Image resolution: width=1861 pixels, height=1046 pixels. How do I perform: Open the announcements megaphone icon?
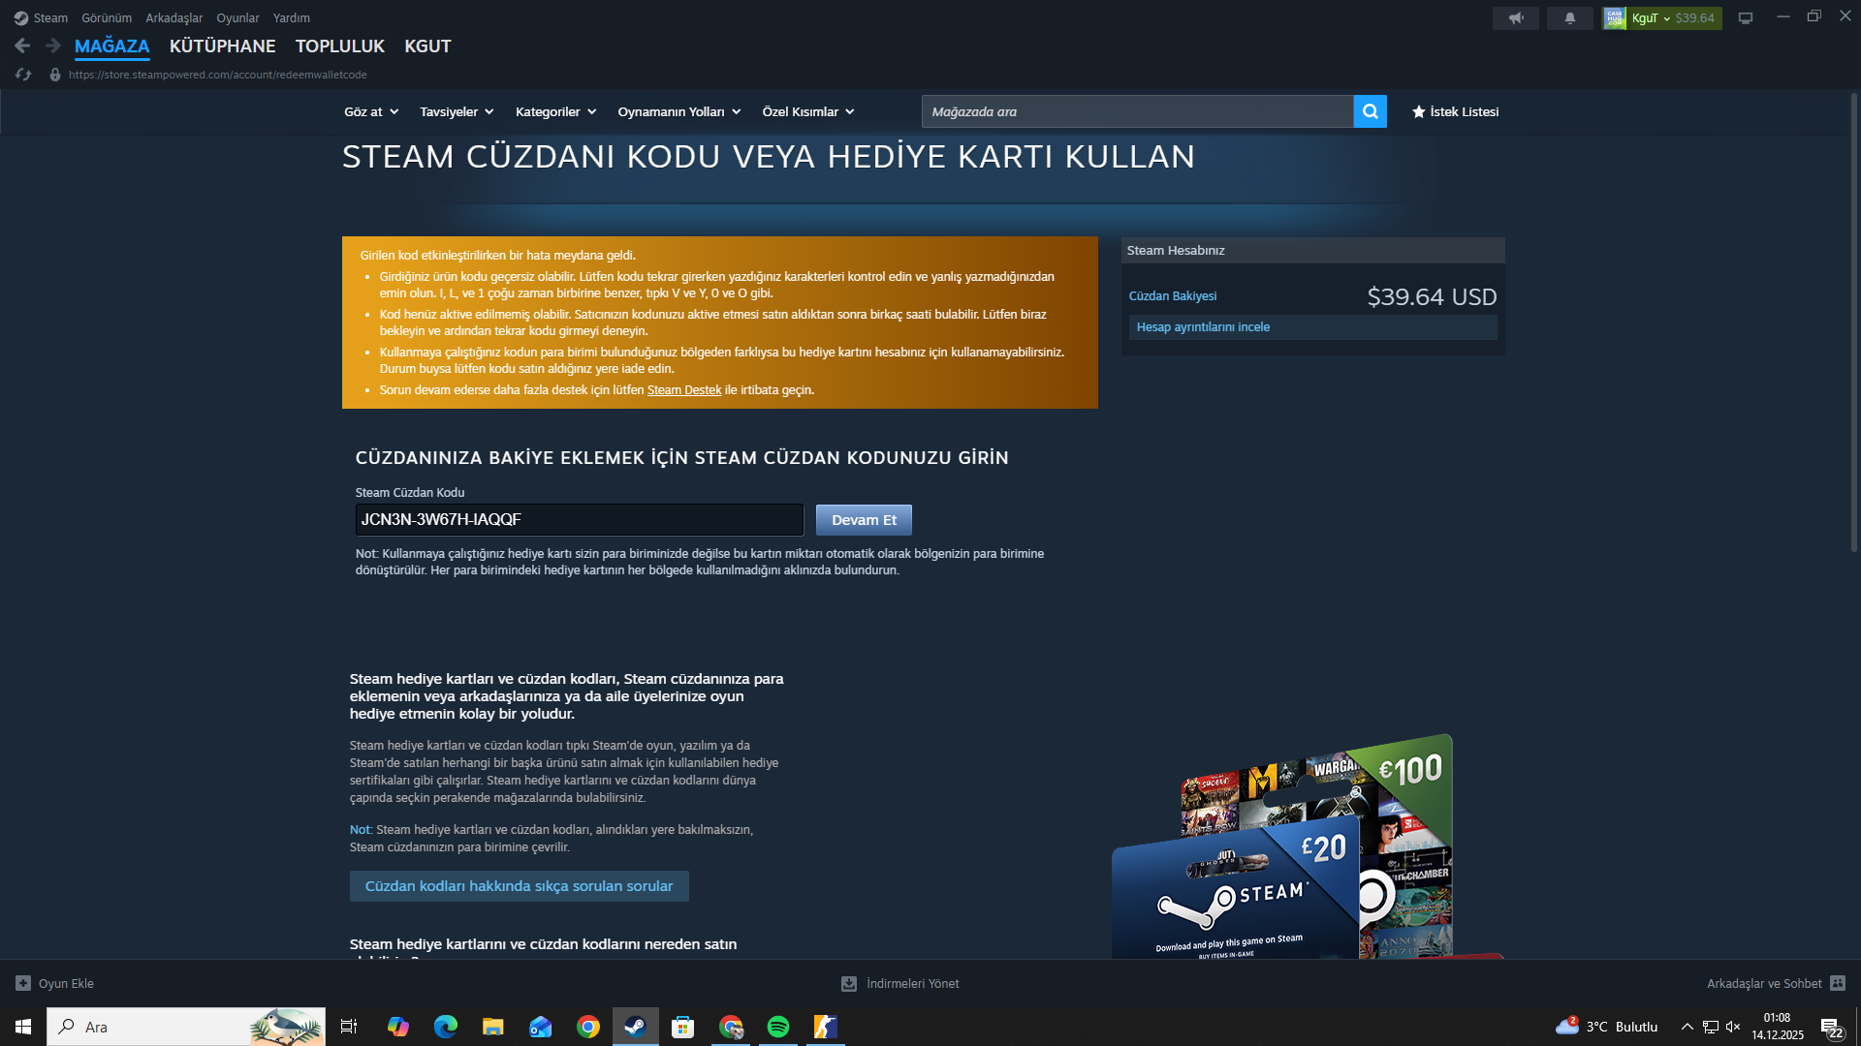click(x=1516, y=17)
